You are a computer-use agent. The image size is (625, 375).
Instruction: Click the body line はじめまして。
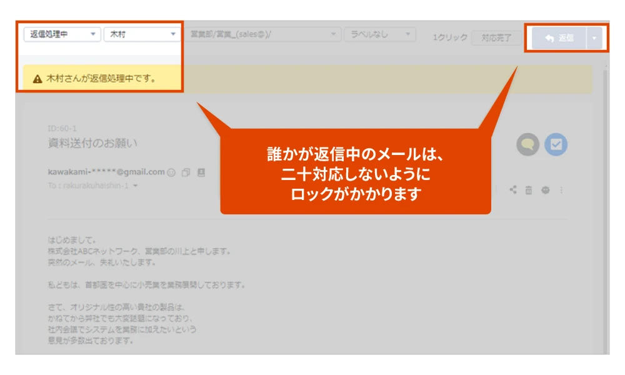(x=72, y=240)
